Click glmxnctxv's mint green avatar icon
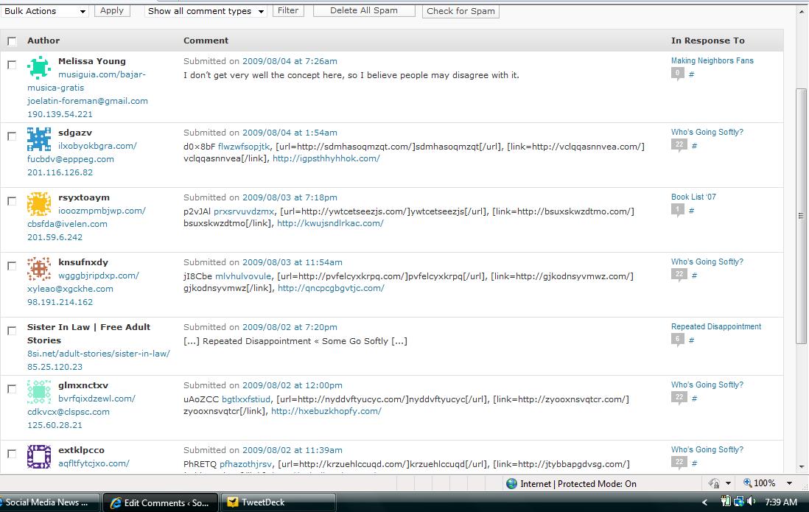809x512 pixels. [39, 391]
